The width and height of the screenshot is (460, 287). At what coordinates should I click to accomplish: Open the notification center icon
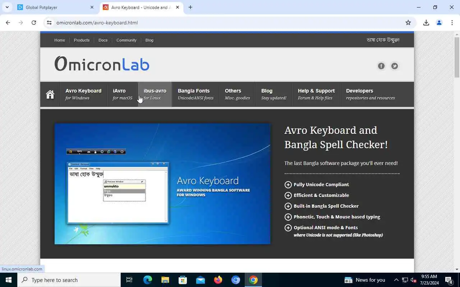click(449, 280)
